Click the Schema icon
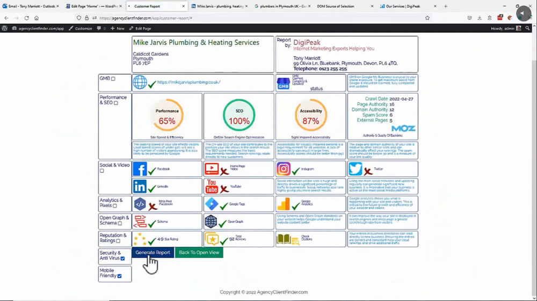 coord(140,222)
